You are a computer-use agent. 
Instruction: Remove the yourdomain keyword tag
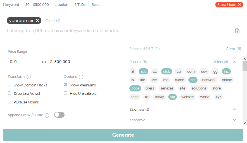[37, 21]
